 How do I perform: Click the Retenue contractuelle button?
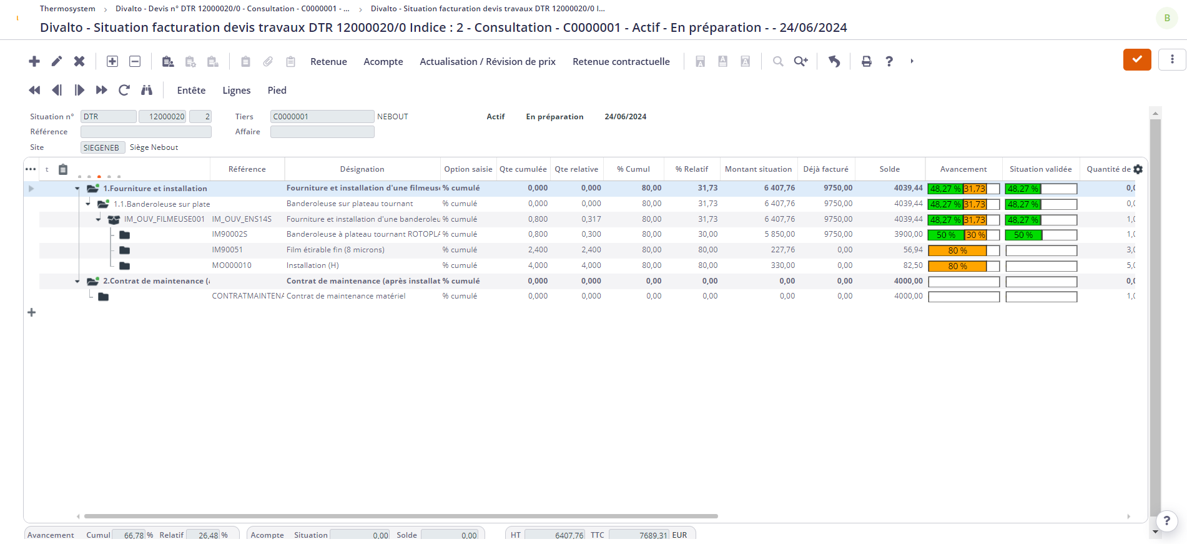coord(621,61)
